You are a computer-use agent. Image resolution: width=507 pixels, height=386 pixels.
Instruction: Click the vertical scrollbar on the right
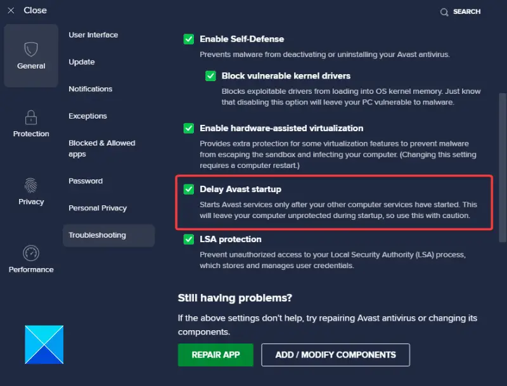(503, 165)
